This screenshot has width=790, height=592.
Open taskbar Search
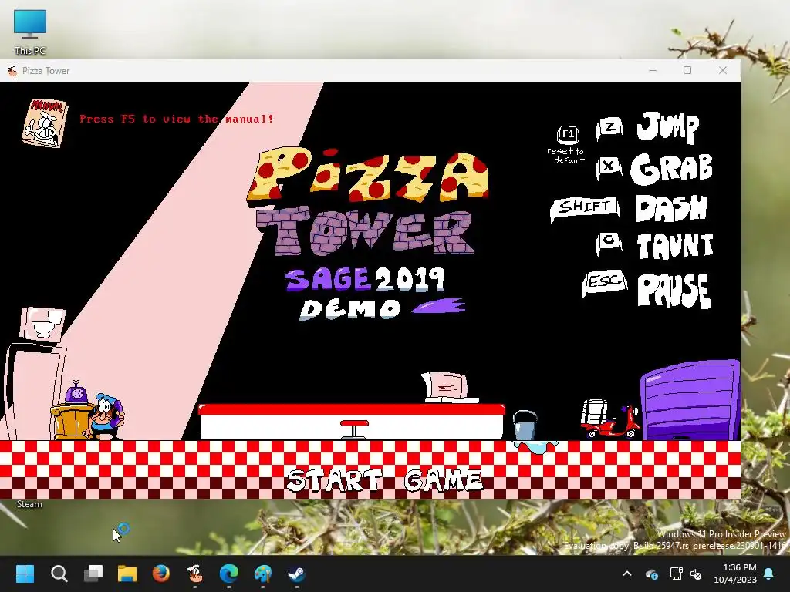pyautogui.click(x=59, y=573)
